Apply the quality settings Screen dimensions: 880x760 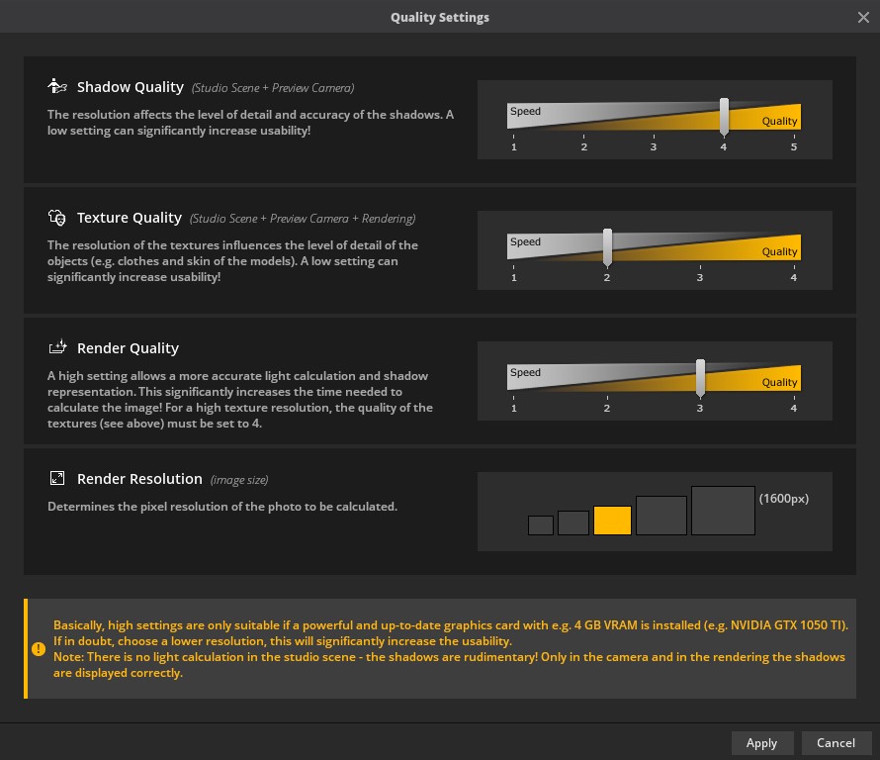[761, 742]
